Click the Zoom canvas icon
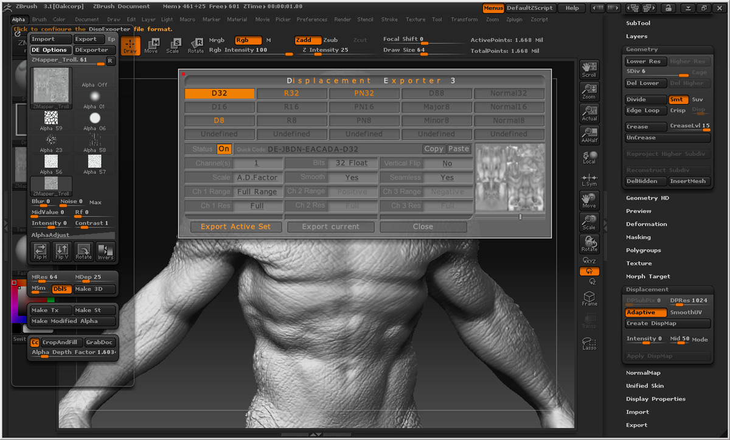 click(589, 91)
